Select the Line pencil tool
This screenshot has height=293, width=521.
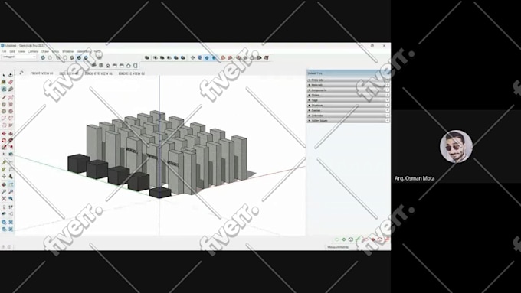pos(4,97)
